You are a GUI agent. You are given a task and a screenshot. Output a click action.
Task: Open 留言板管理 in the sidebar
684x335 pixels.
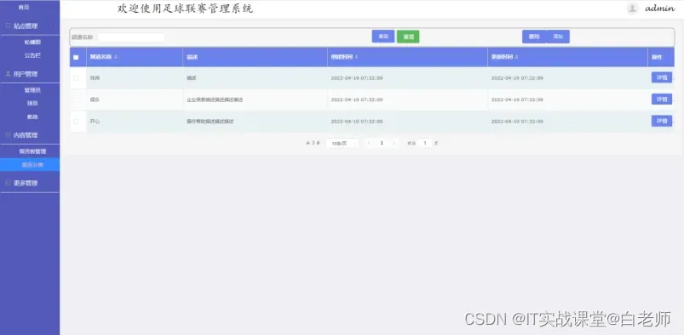32,151
